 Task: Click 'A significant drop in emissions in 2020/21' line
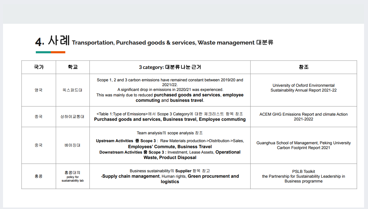pyautogui.click(x=170, y=89)
